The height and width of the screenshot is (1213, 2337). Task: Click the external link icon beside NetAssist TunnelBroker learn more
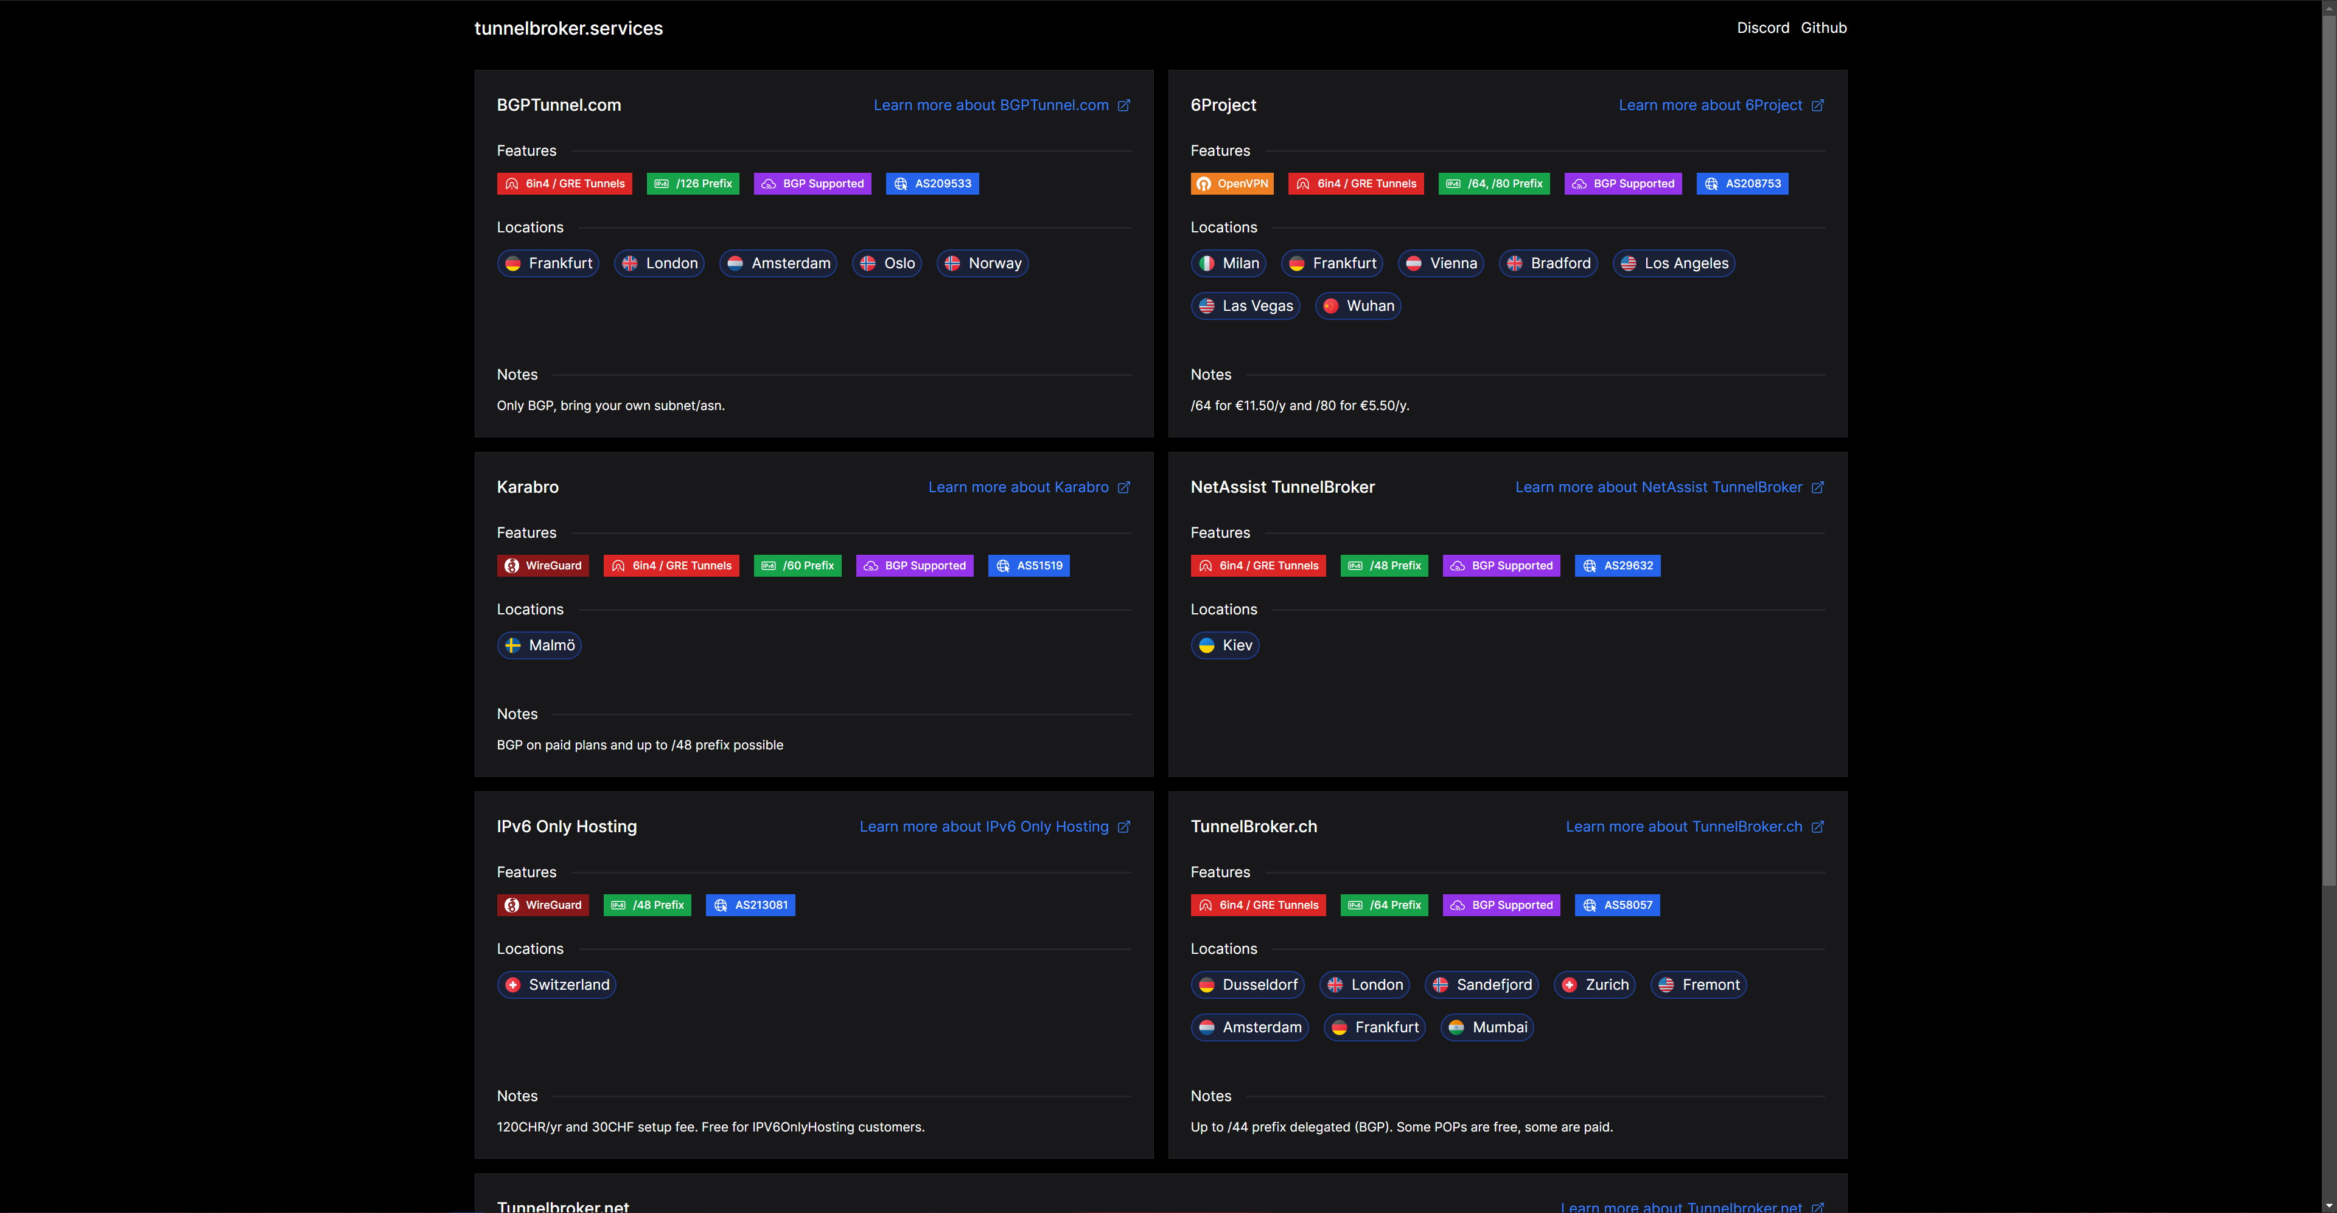coord(1817,488)
